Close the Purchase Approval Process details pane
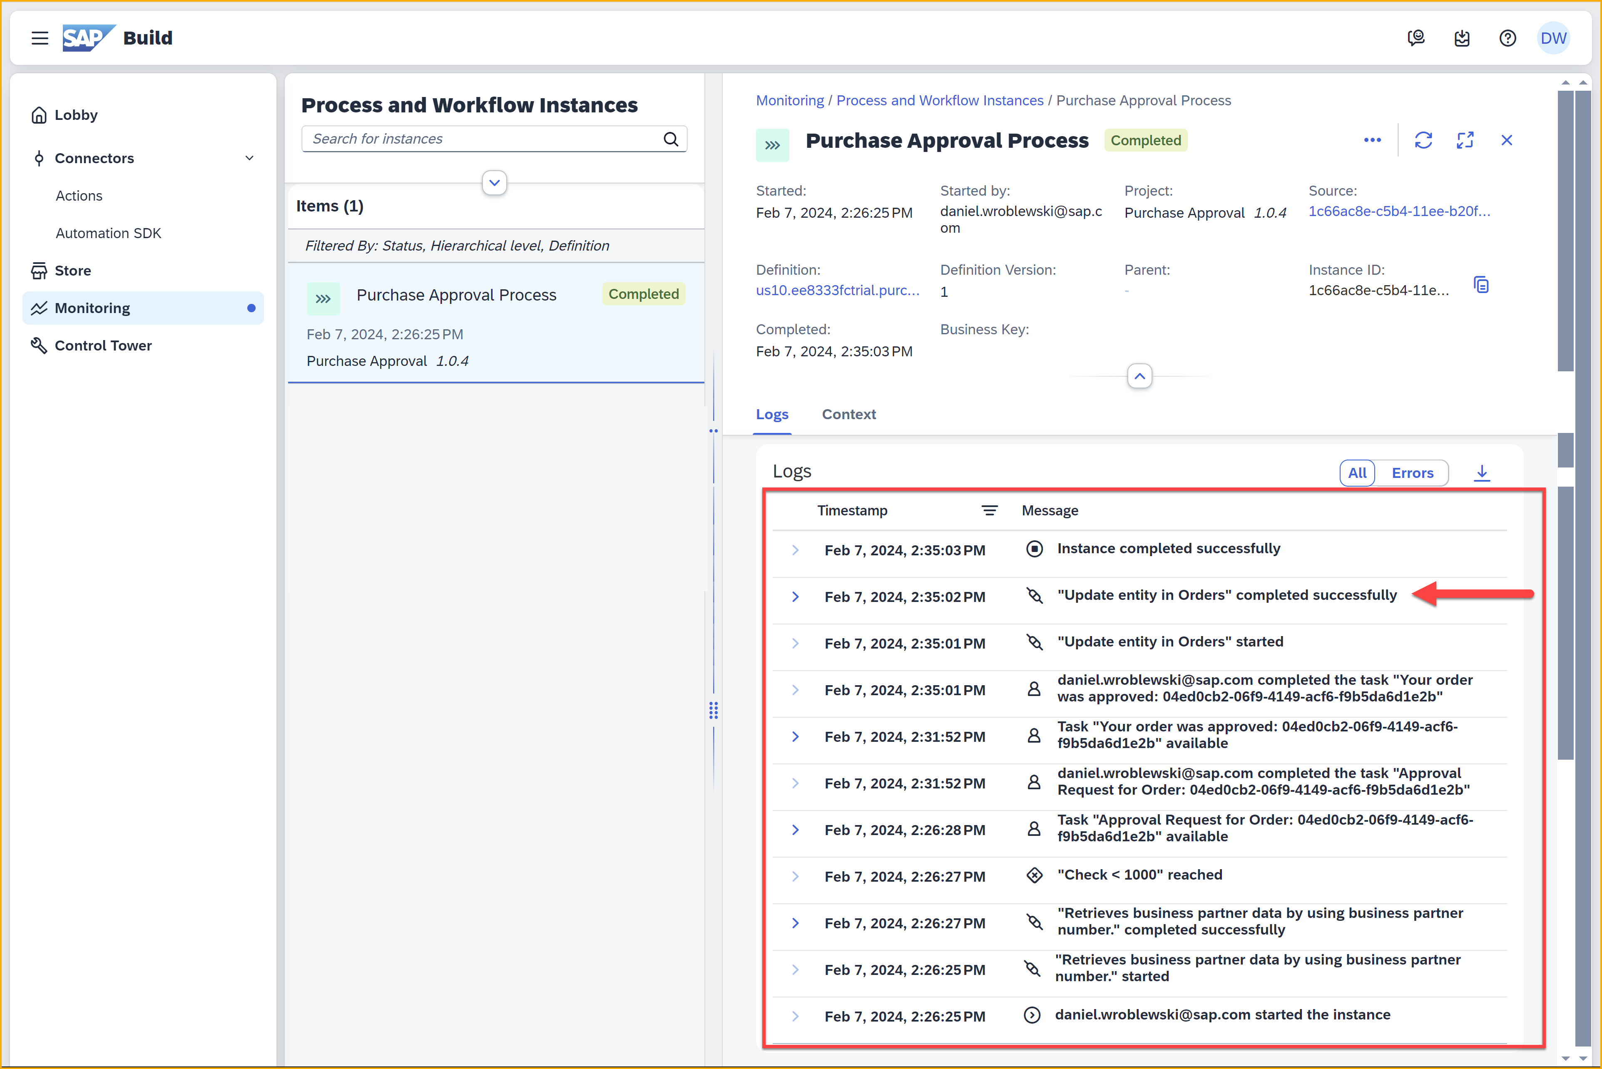The height and width of the screenshot is (1069, 1602). 1507,140
